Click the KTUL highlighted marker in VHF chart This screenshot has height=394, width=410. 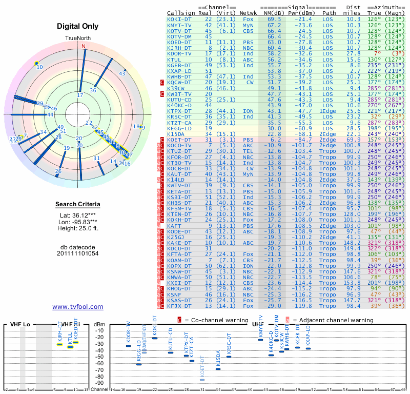pos(70,347)
